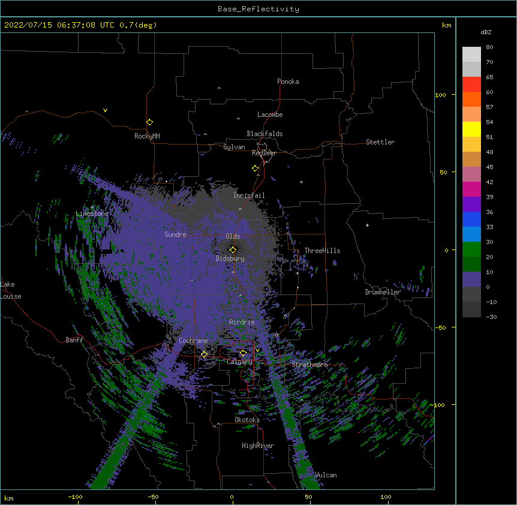Click the Sylvan label
The image size is (517, 505).
coord(234,147)
